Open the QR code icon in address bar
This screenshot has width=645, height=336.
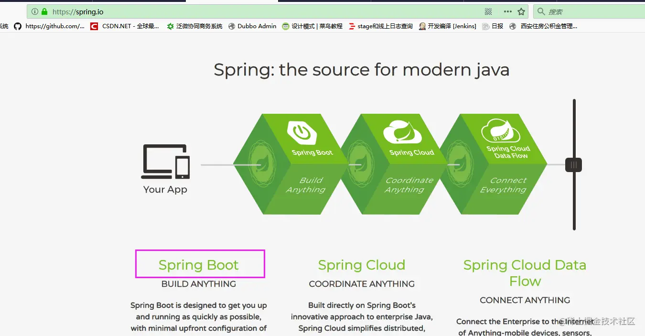click(488, 11)
